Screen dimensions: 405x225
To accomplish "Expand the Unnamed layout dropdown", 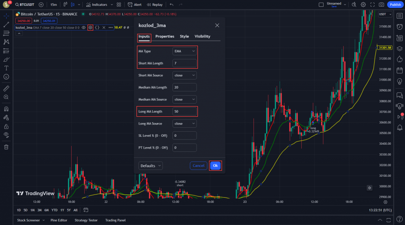I will tap(345, 5).
